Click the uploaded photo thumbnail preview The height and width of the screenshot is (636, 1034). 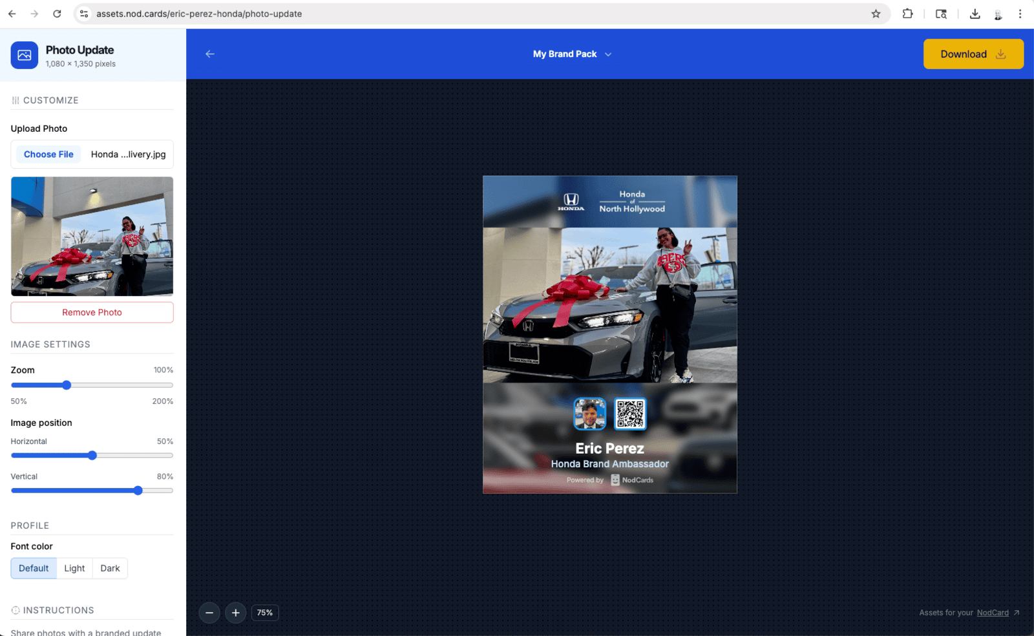[92, 237]
